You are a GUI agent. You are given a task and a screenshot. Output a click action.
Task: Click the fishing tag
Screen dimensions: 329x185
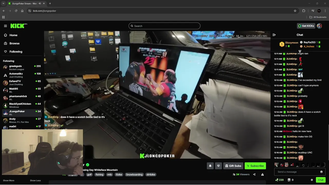coord(99,175)
